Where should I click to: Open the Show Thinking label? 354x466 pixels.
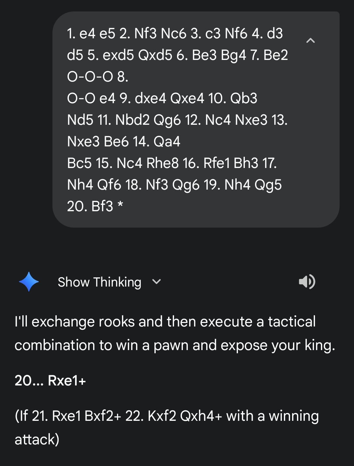click(99, 282)
